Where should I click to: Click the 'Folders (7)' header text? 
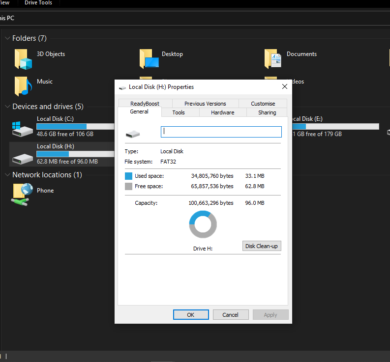point(30,38)
